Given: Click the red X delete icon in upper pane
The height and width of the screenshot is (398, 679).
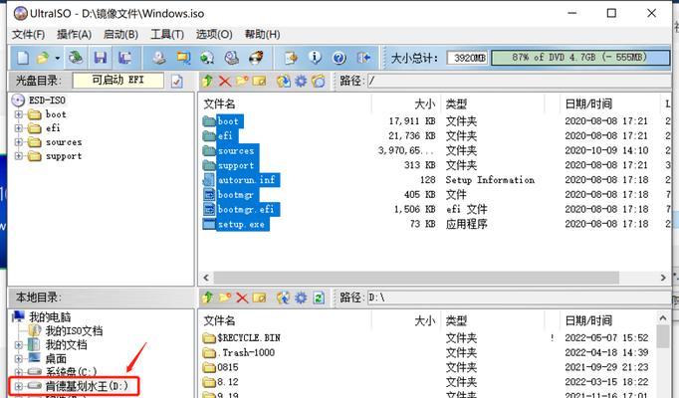Looking at the screenshot, I should [x=225, y=81].
